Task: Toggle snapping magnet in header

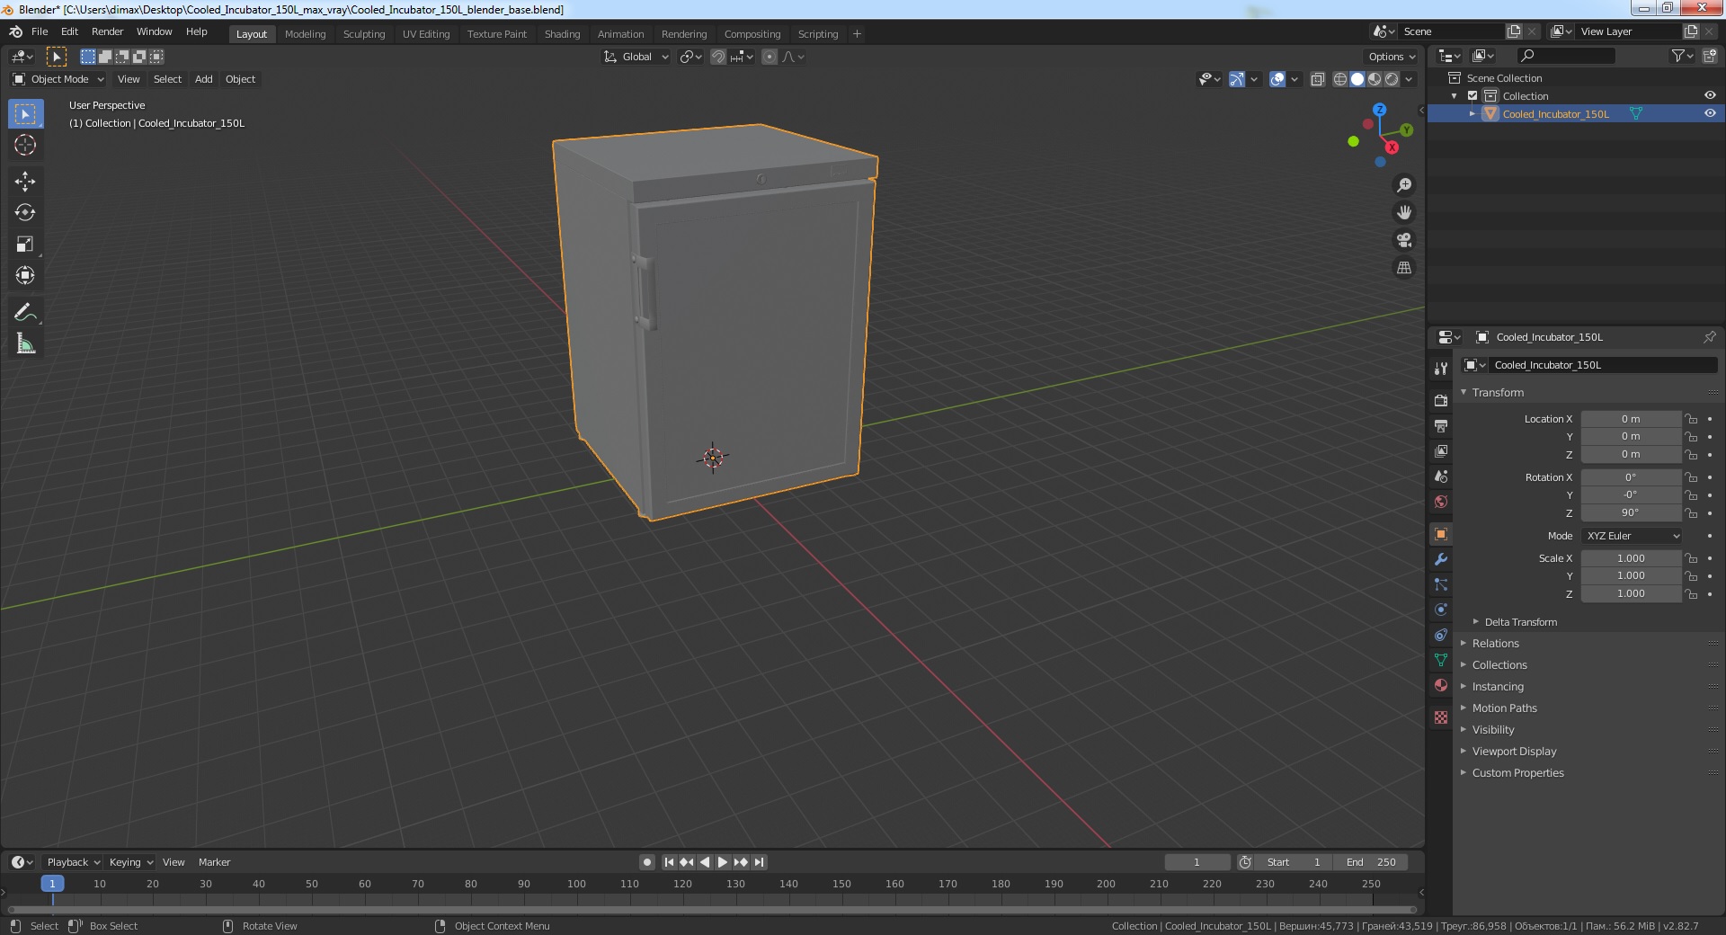Action: pos(718,57)
